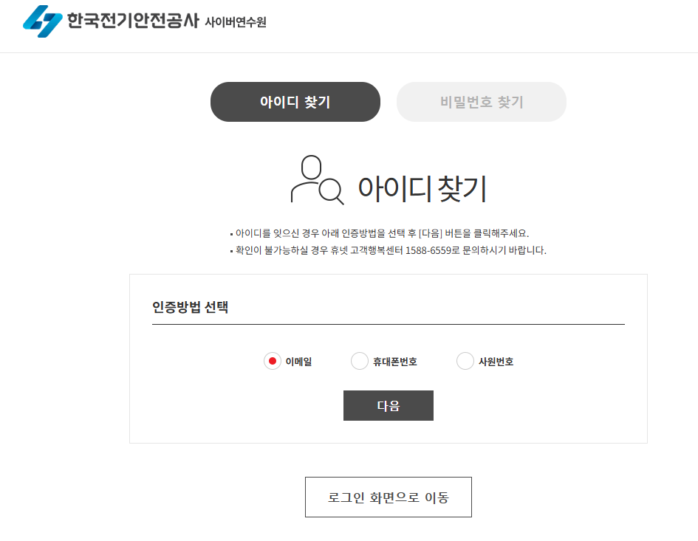698x541 pixels.
Task: Click the Korea Electrical Safety Corporation logo icon
Action: point(43,21)
